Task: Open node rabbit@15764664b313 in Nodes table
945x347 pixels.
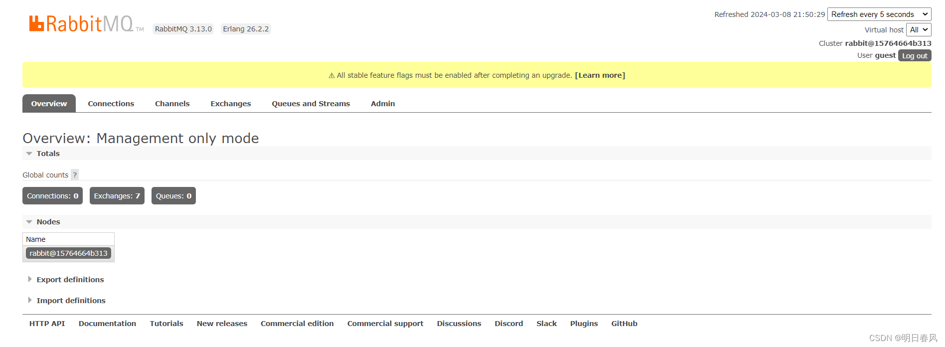Action: tap(69, 253)
